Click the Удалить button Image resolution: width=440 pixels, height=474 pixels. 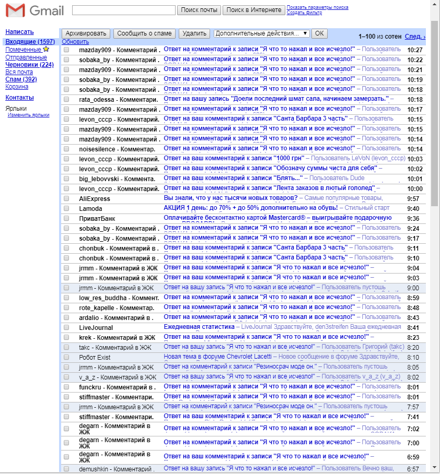coord(194,33)
